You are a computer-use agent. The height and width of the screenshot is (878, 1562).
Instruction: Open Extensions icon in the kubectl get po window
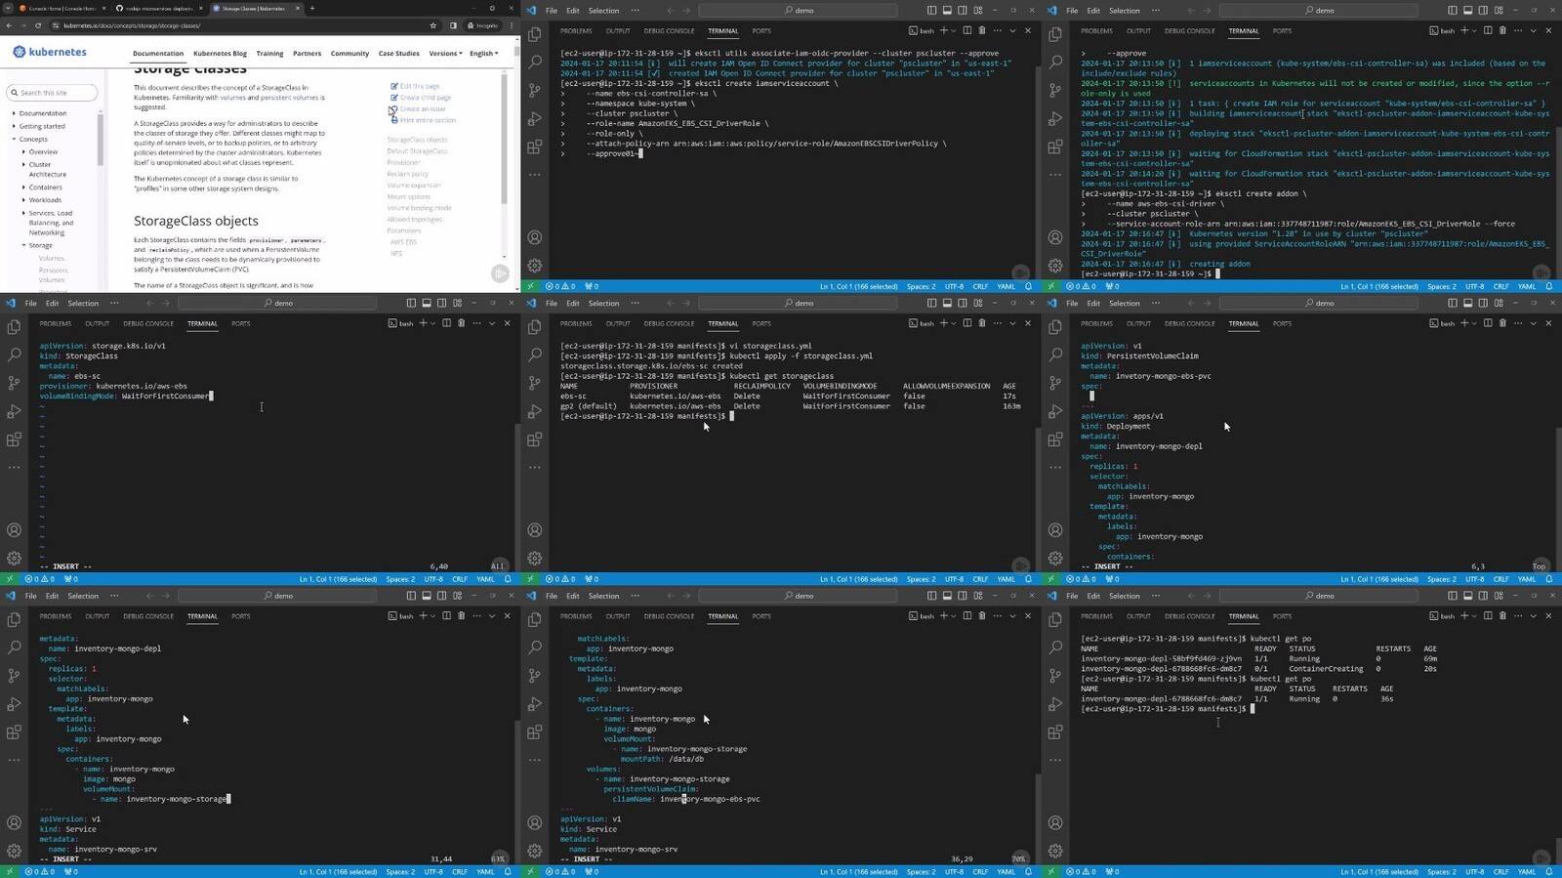click(1055, 732)
